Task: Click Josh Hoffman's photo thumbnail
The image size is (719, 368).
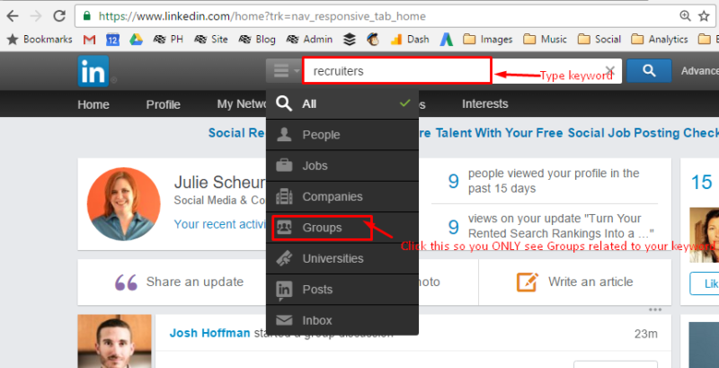Action: (x=115, y=341)
